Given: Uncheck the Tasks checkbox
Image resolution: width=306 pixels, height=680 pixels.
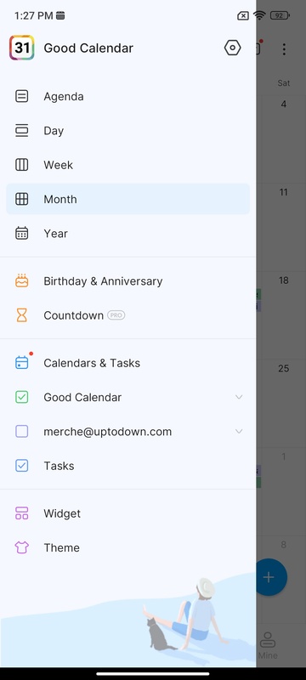Looking at the screenshot, I should 21,466.
